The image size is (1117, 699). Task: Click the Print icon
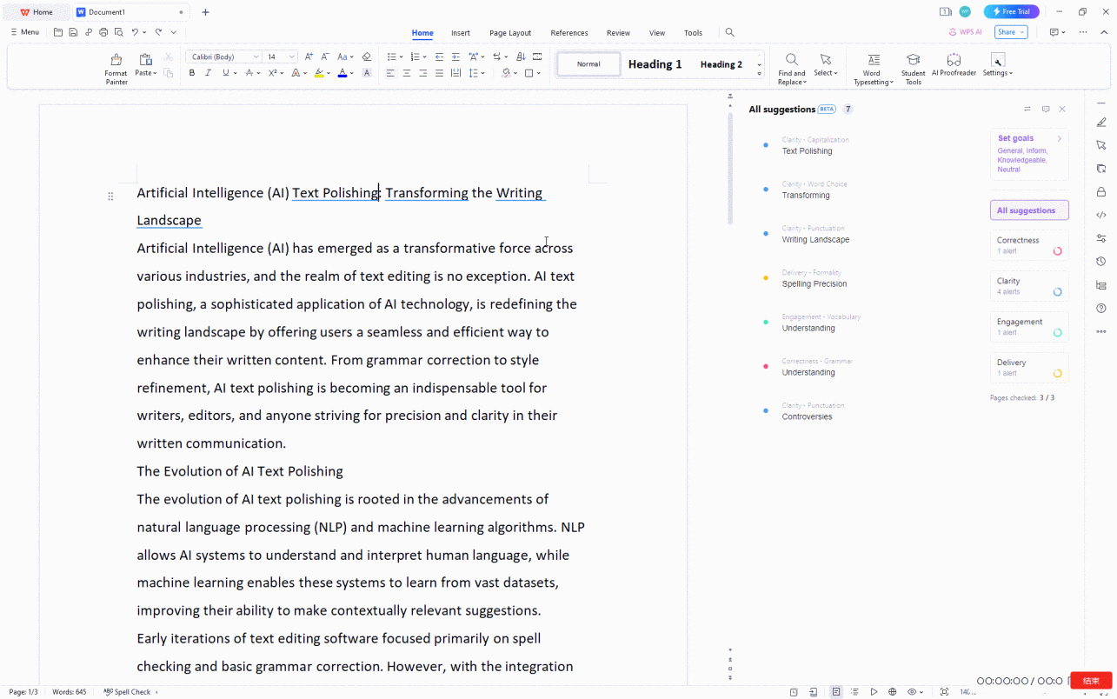tap(103, 32)
